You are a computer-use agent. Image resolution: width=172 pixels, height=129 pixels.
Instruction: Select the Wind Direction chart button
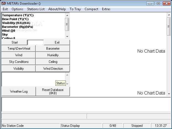pos(53,69)
